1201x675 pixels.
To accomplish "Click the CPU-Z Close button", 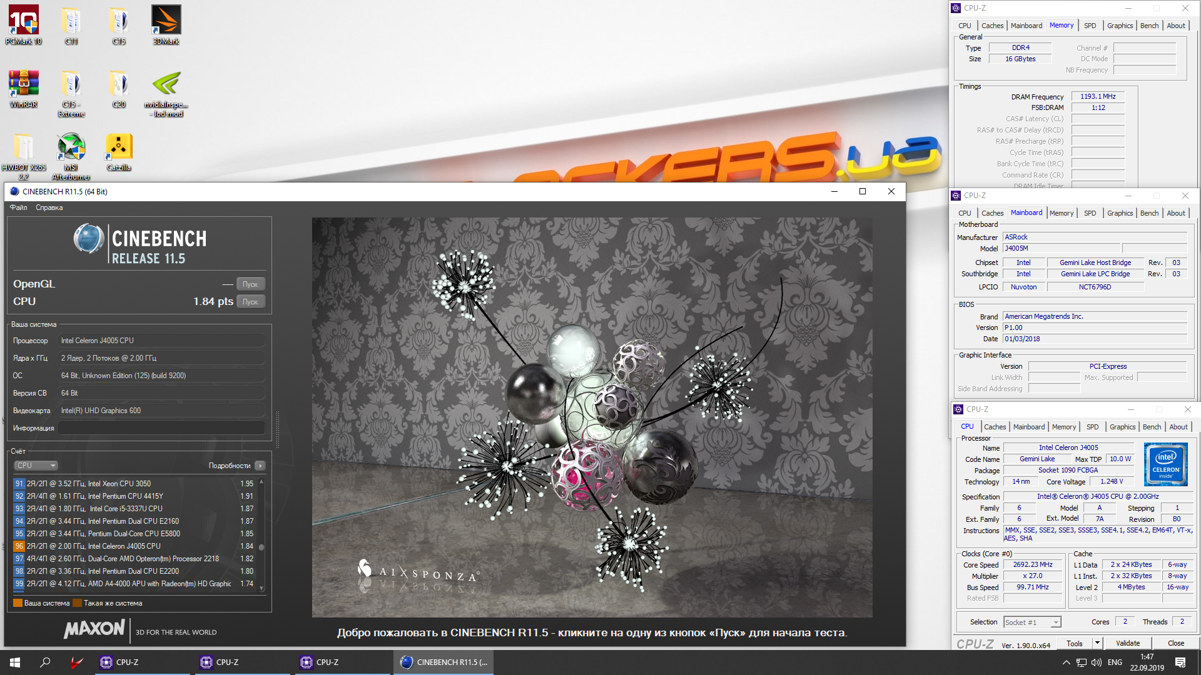I will point(1176,643).
